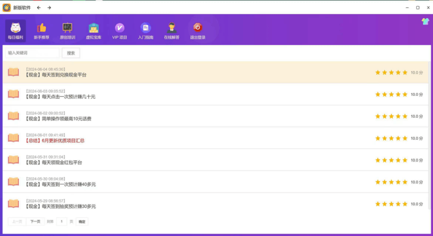Go forward with the right arrow
The width and height of the screenshot is (433, 236).
(49, 8)
